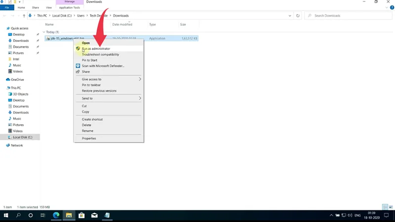
Task: Sort files by Date modified column
Action: [x=122, y=24]
